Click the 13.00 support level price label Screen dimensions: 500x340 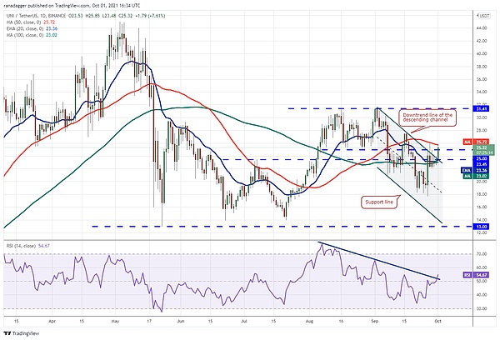(x=481, y=226)
